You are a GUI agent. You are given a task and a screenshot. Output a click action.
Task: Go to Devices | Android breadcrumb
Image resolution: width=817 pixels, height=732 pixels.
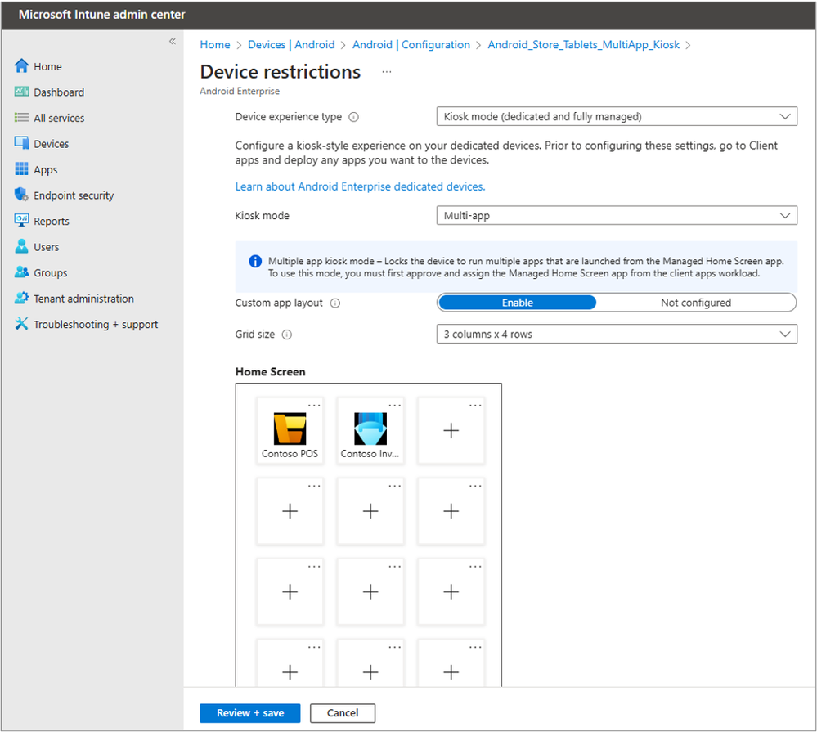tap(291, 45)
